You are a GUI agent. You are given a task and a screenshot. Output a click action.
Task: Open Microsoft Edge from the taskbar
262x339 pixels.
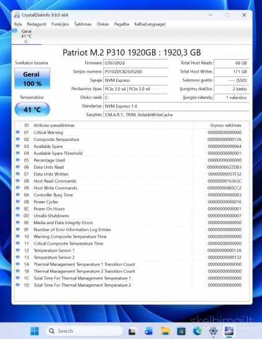(x=197, y=331)
